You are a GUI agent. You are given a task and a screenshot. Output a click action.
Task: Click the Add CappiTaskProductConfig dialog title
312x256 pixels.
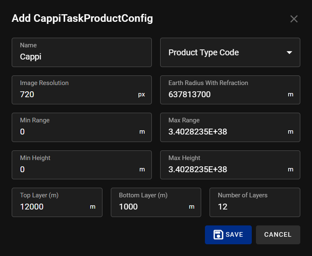(x=82, y=18)
